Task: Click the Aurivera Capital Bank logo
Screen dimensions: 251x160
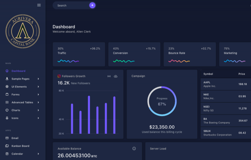Action: click(23, 33)
